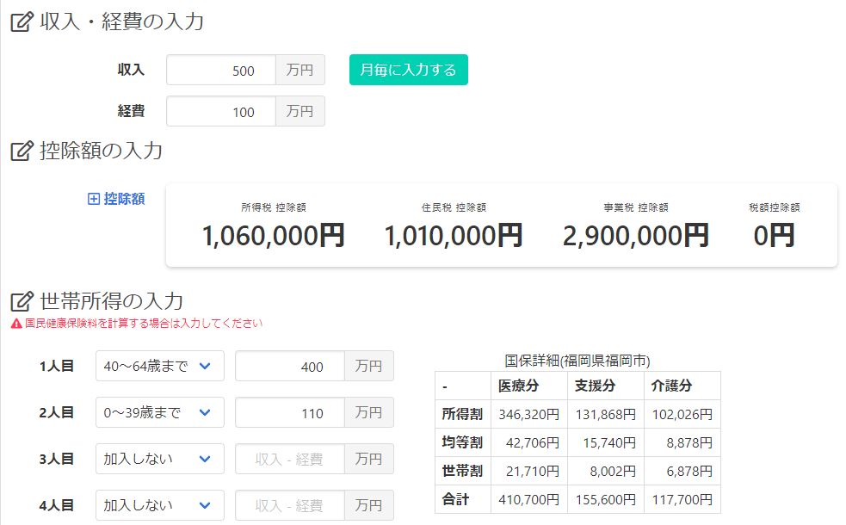Focus the 収入 input field showing 500
The image size is (846, 525).
click(221, 70)
